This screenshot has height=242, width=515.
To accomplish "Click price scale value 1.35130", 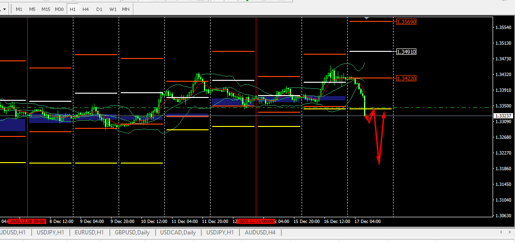I will (x=503, y=43).
